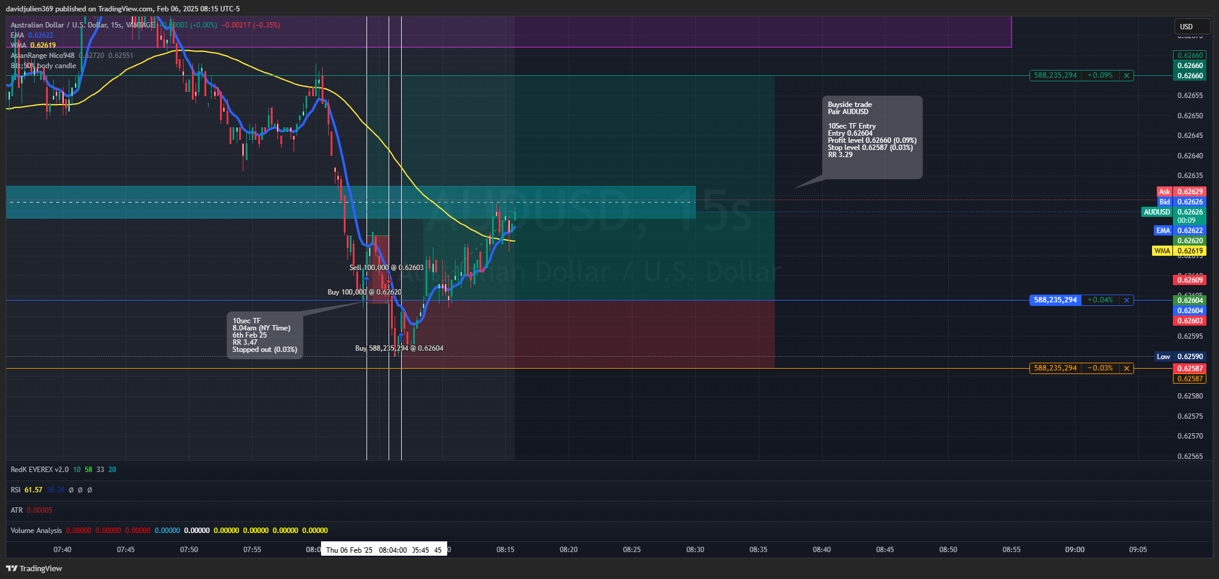1219x579 pixels.
Task: Click the blue EMA 0.62622 scale label
Action: pyautogui.click(x=1180, y=231)
